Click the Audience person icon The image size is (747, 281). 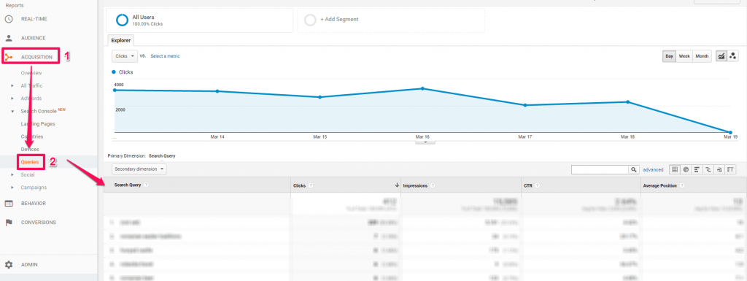point(9,38)
